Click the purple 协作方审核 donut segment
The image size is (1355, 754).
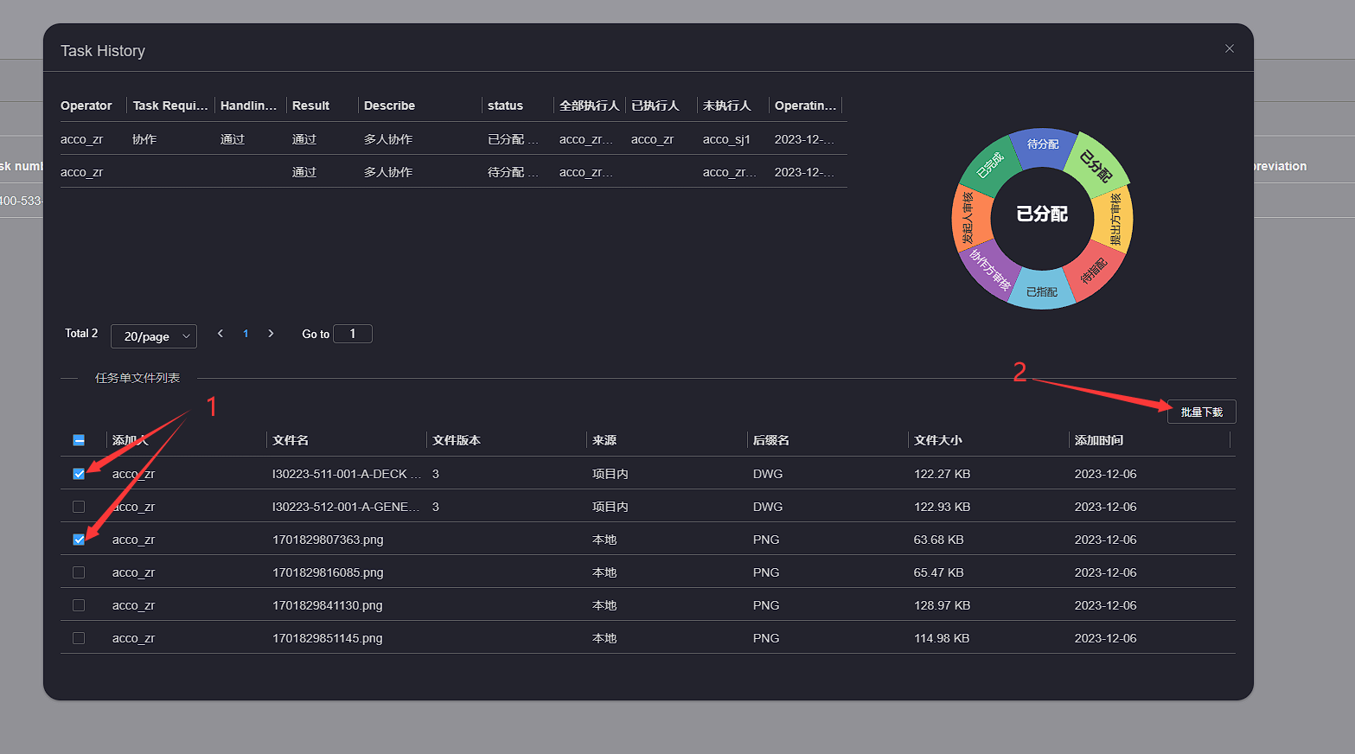[x=990, y=270]
